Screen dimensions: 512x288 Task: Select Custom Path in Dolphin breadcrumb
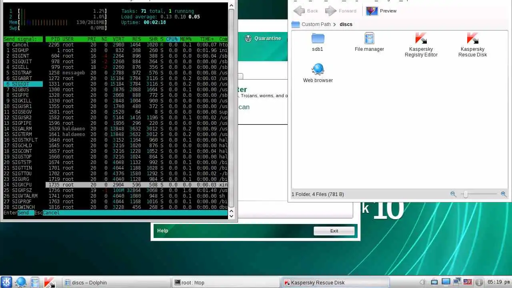pos(316,24)
